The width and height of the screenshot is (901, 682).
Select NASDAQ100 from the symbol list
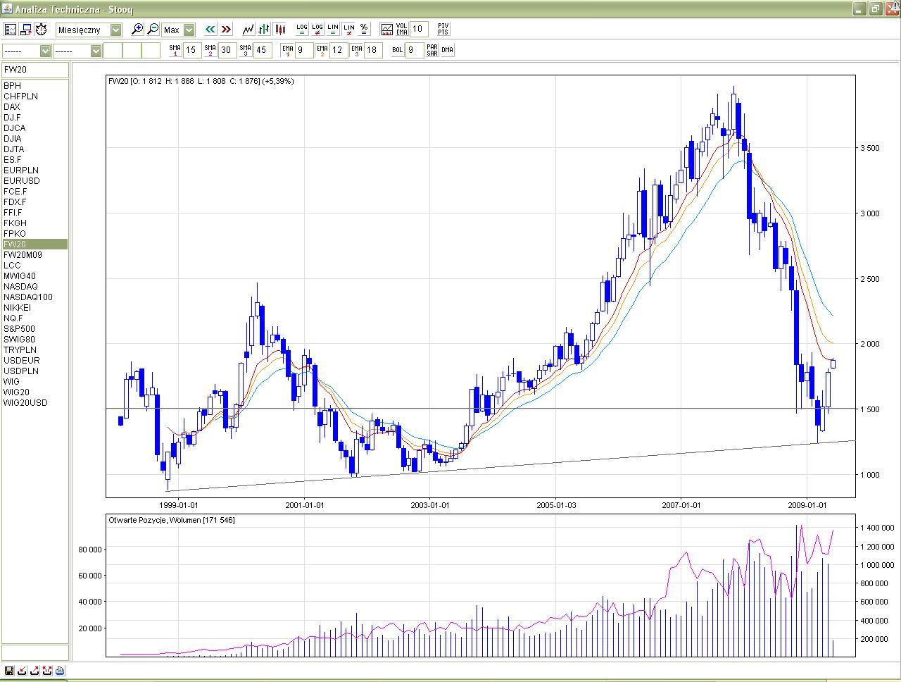point(27,297)
